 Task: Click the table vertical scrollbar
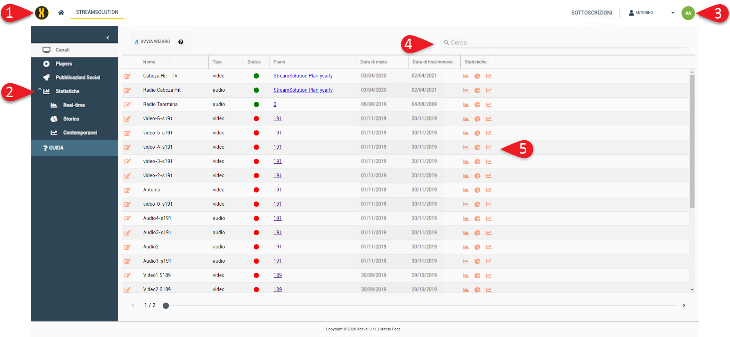[692, 141]
